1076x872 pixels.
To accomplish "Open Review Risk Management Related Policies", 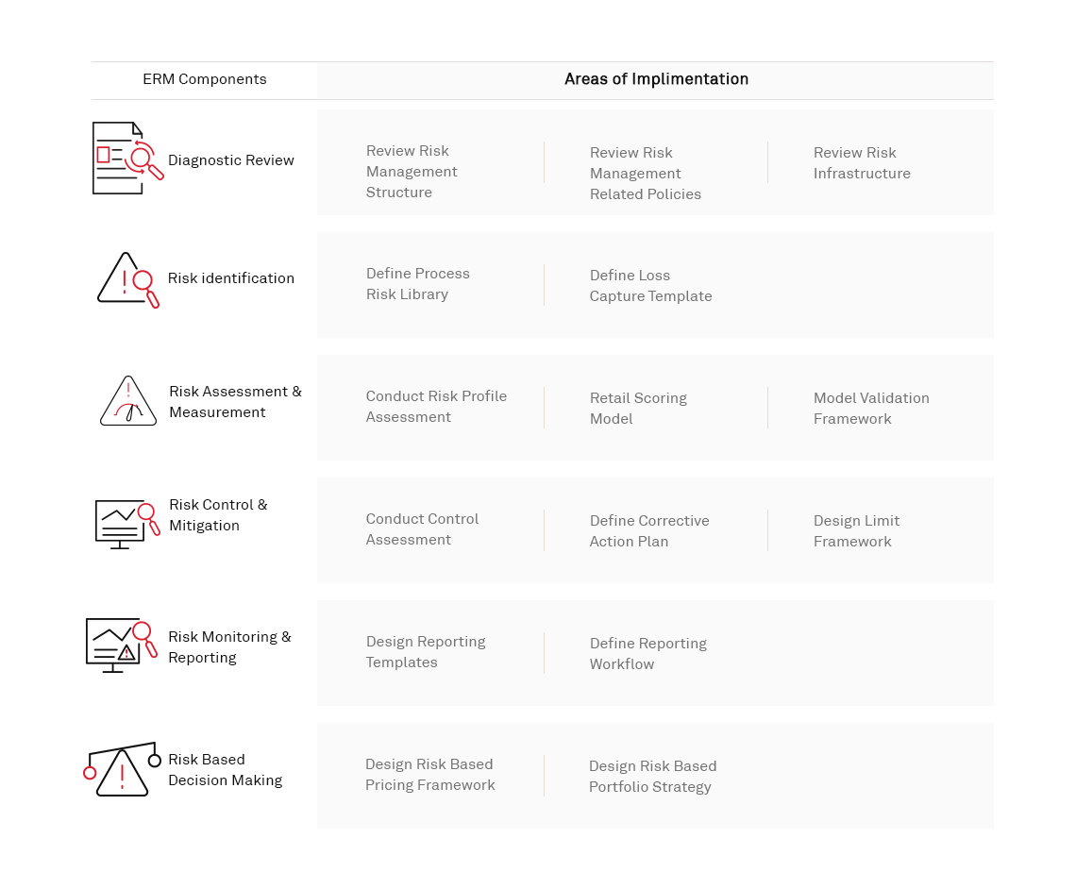I will point(645,174).
